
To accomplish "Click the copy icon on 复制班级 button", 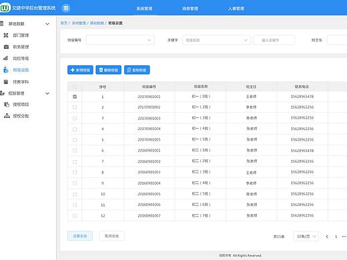I will (x=129, y=70).
